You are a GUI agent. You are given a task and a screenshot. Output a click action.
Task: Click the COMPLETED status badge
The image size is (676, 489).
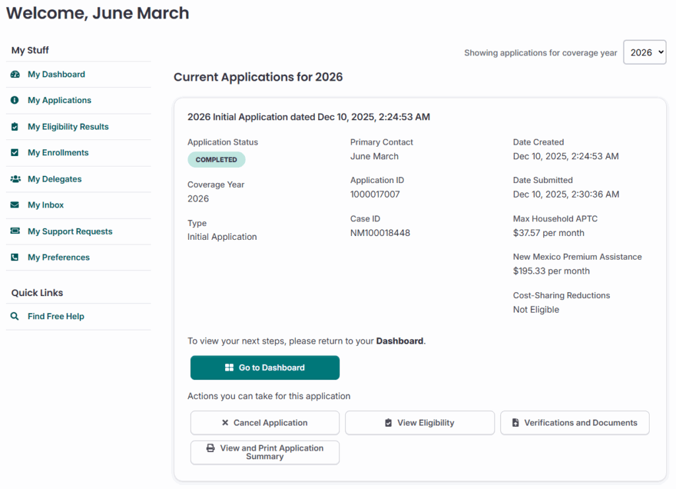(x=216, y=160)
